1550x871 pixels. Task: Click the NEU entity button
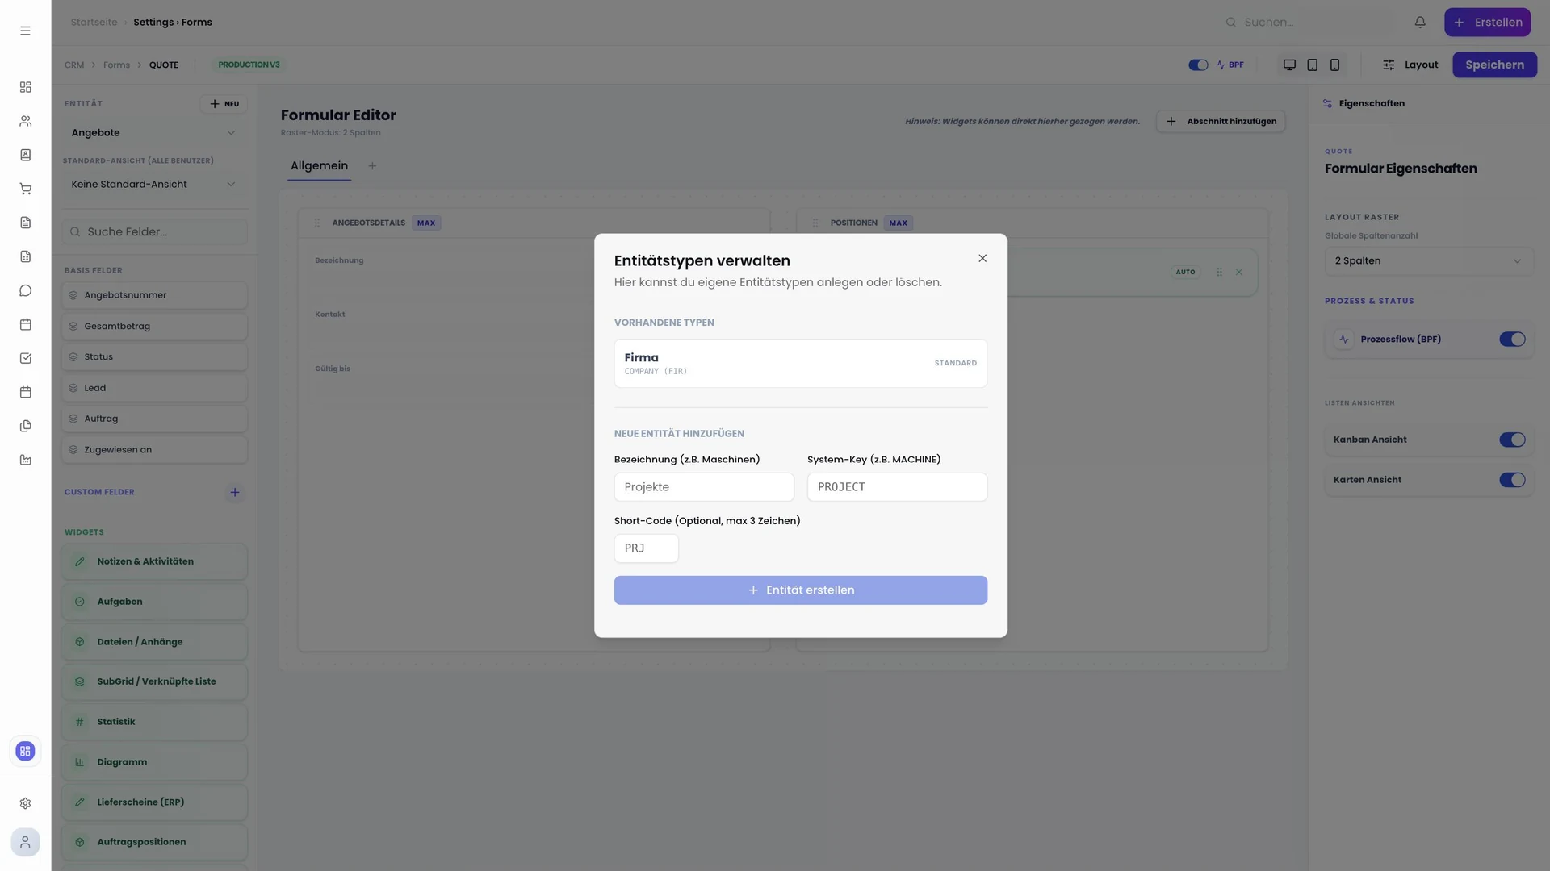coord(224,104)
